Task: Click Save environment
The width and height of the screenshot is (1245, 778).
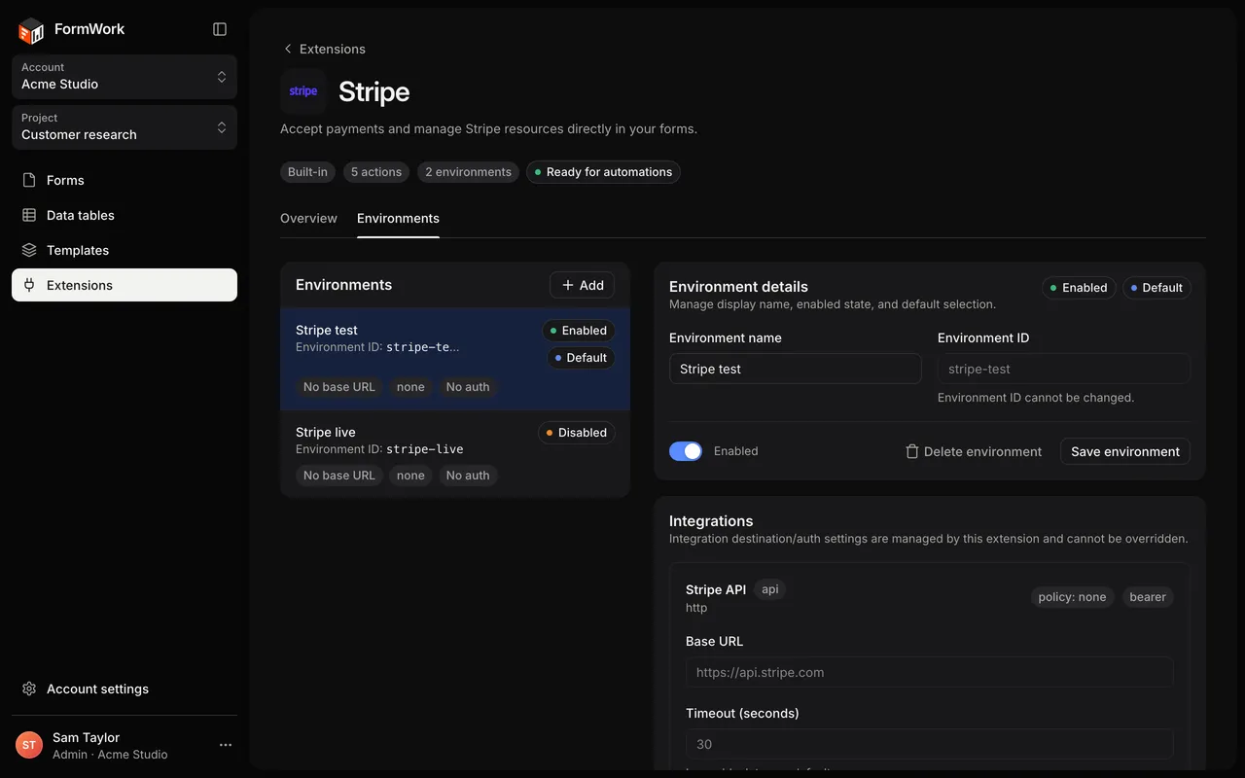Action: (x=1125, y=451)
